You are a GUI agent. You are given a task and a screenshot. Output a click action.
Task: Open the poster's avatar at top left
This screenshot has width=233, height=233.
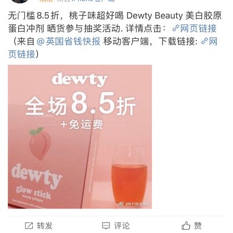[x=19, y=1]
